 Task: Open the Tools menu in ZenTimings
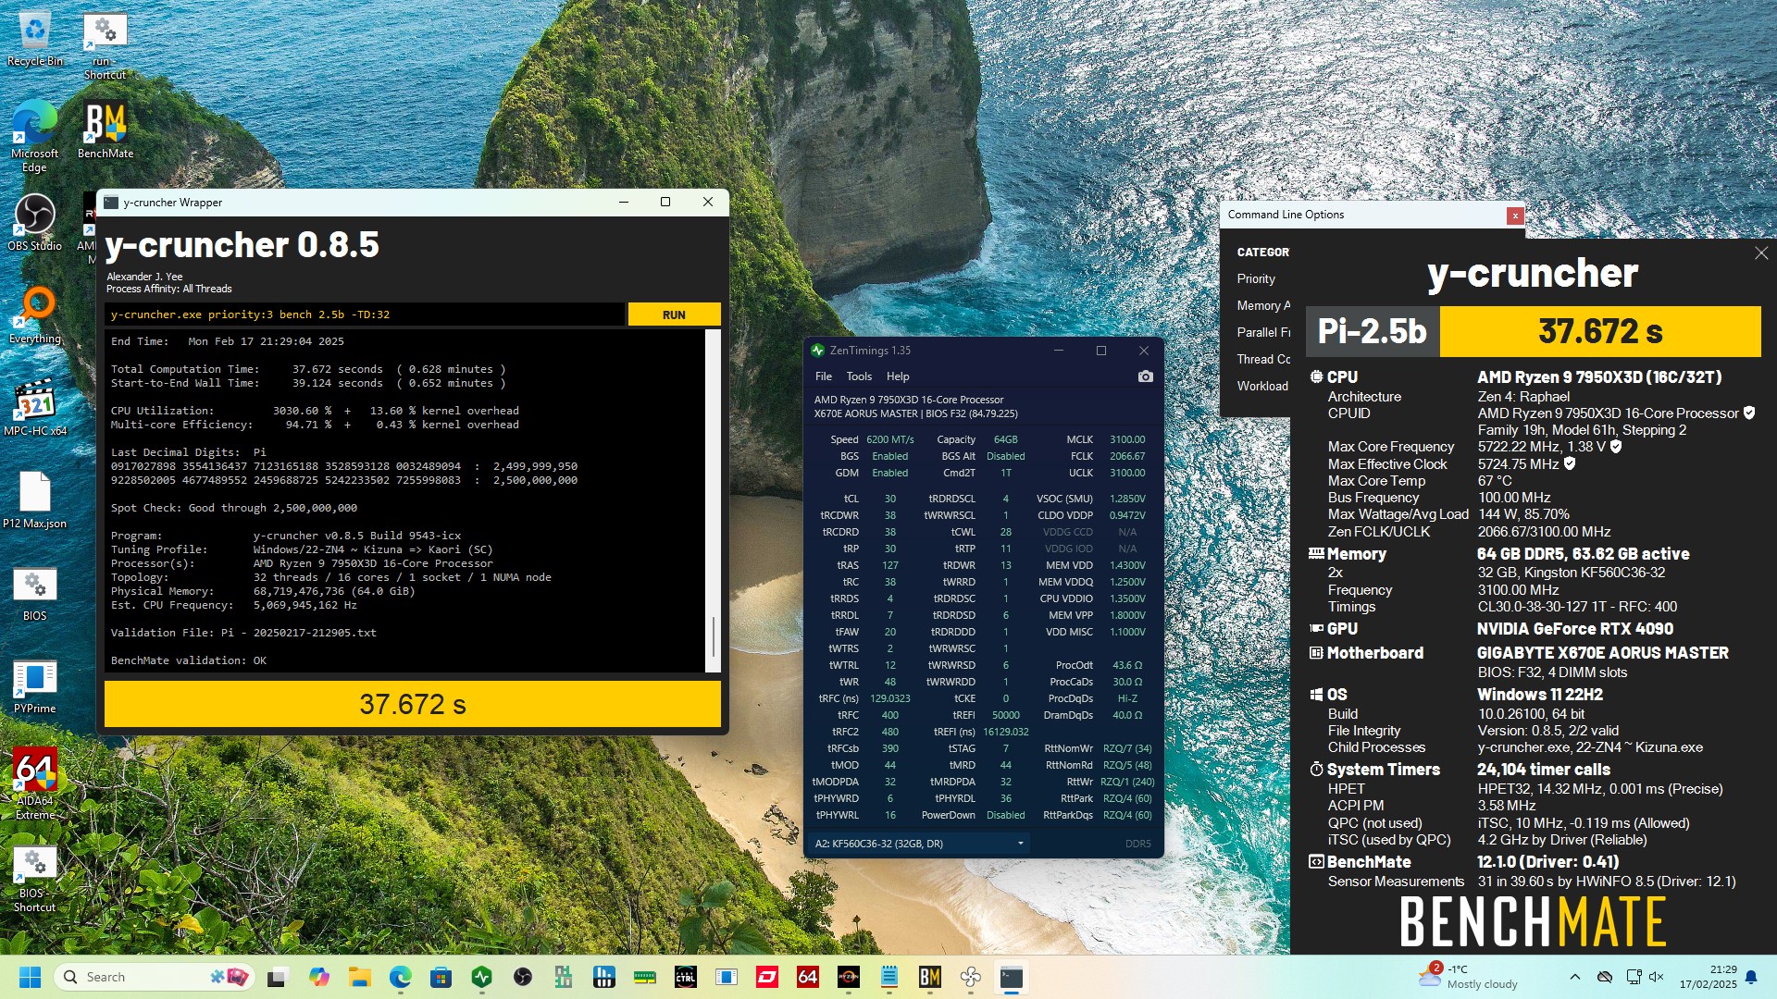coord(859,376)
